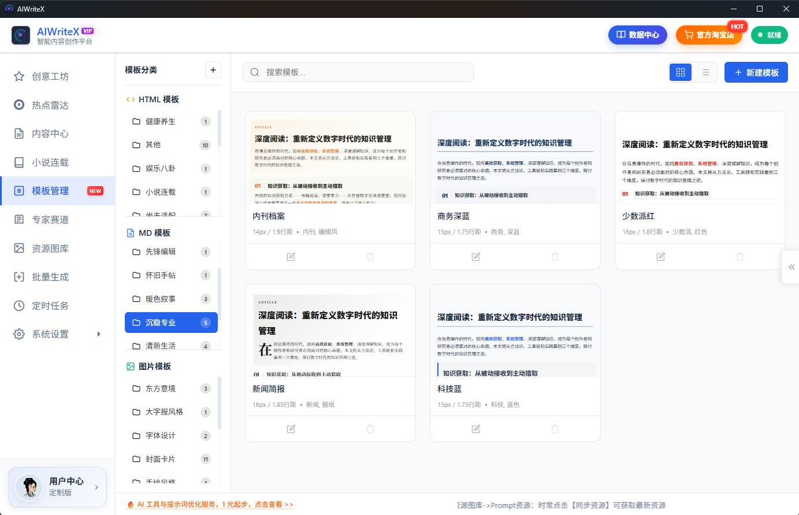
Task: Edit the 商务深蓝 template
Action: pos(476,257)
